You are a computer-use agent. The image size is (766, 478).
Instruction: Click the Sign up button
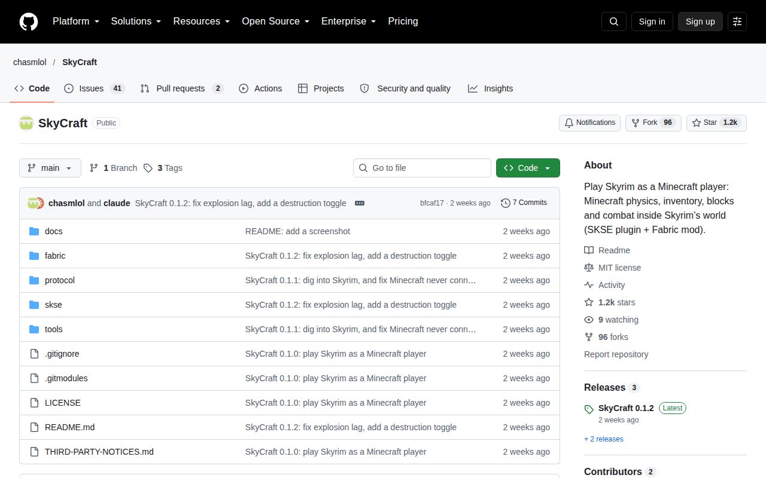coord(700,22)
